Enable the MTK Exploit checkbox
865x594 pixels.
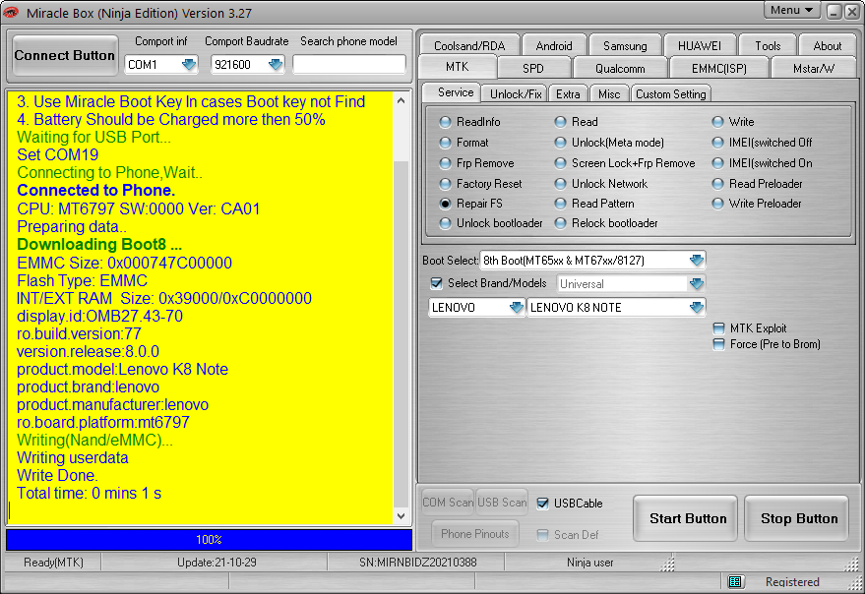tap(718, 328)
